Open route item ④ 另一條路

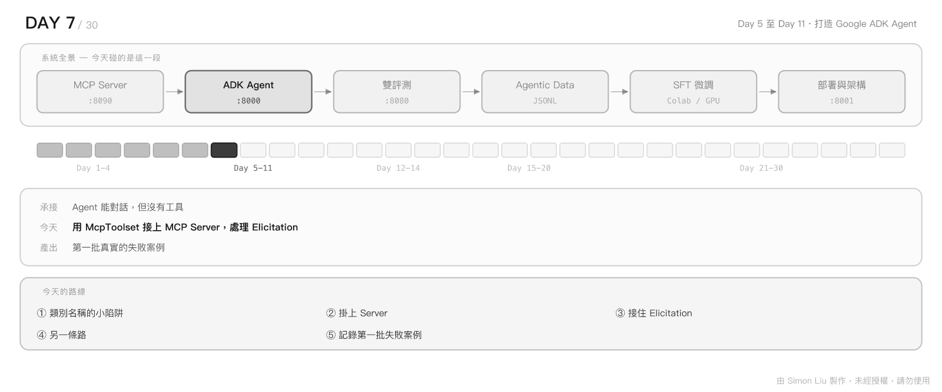(x=62, y=335)
